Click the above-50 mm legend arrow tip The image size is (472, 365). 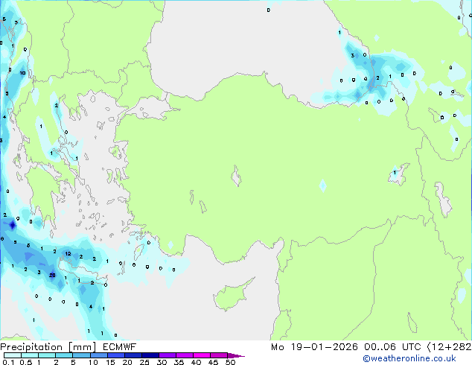236,355
